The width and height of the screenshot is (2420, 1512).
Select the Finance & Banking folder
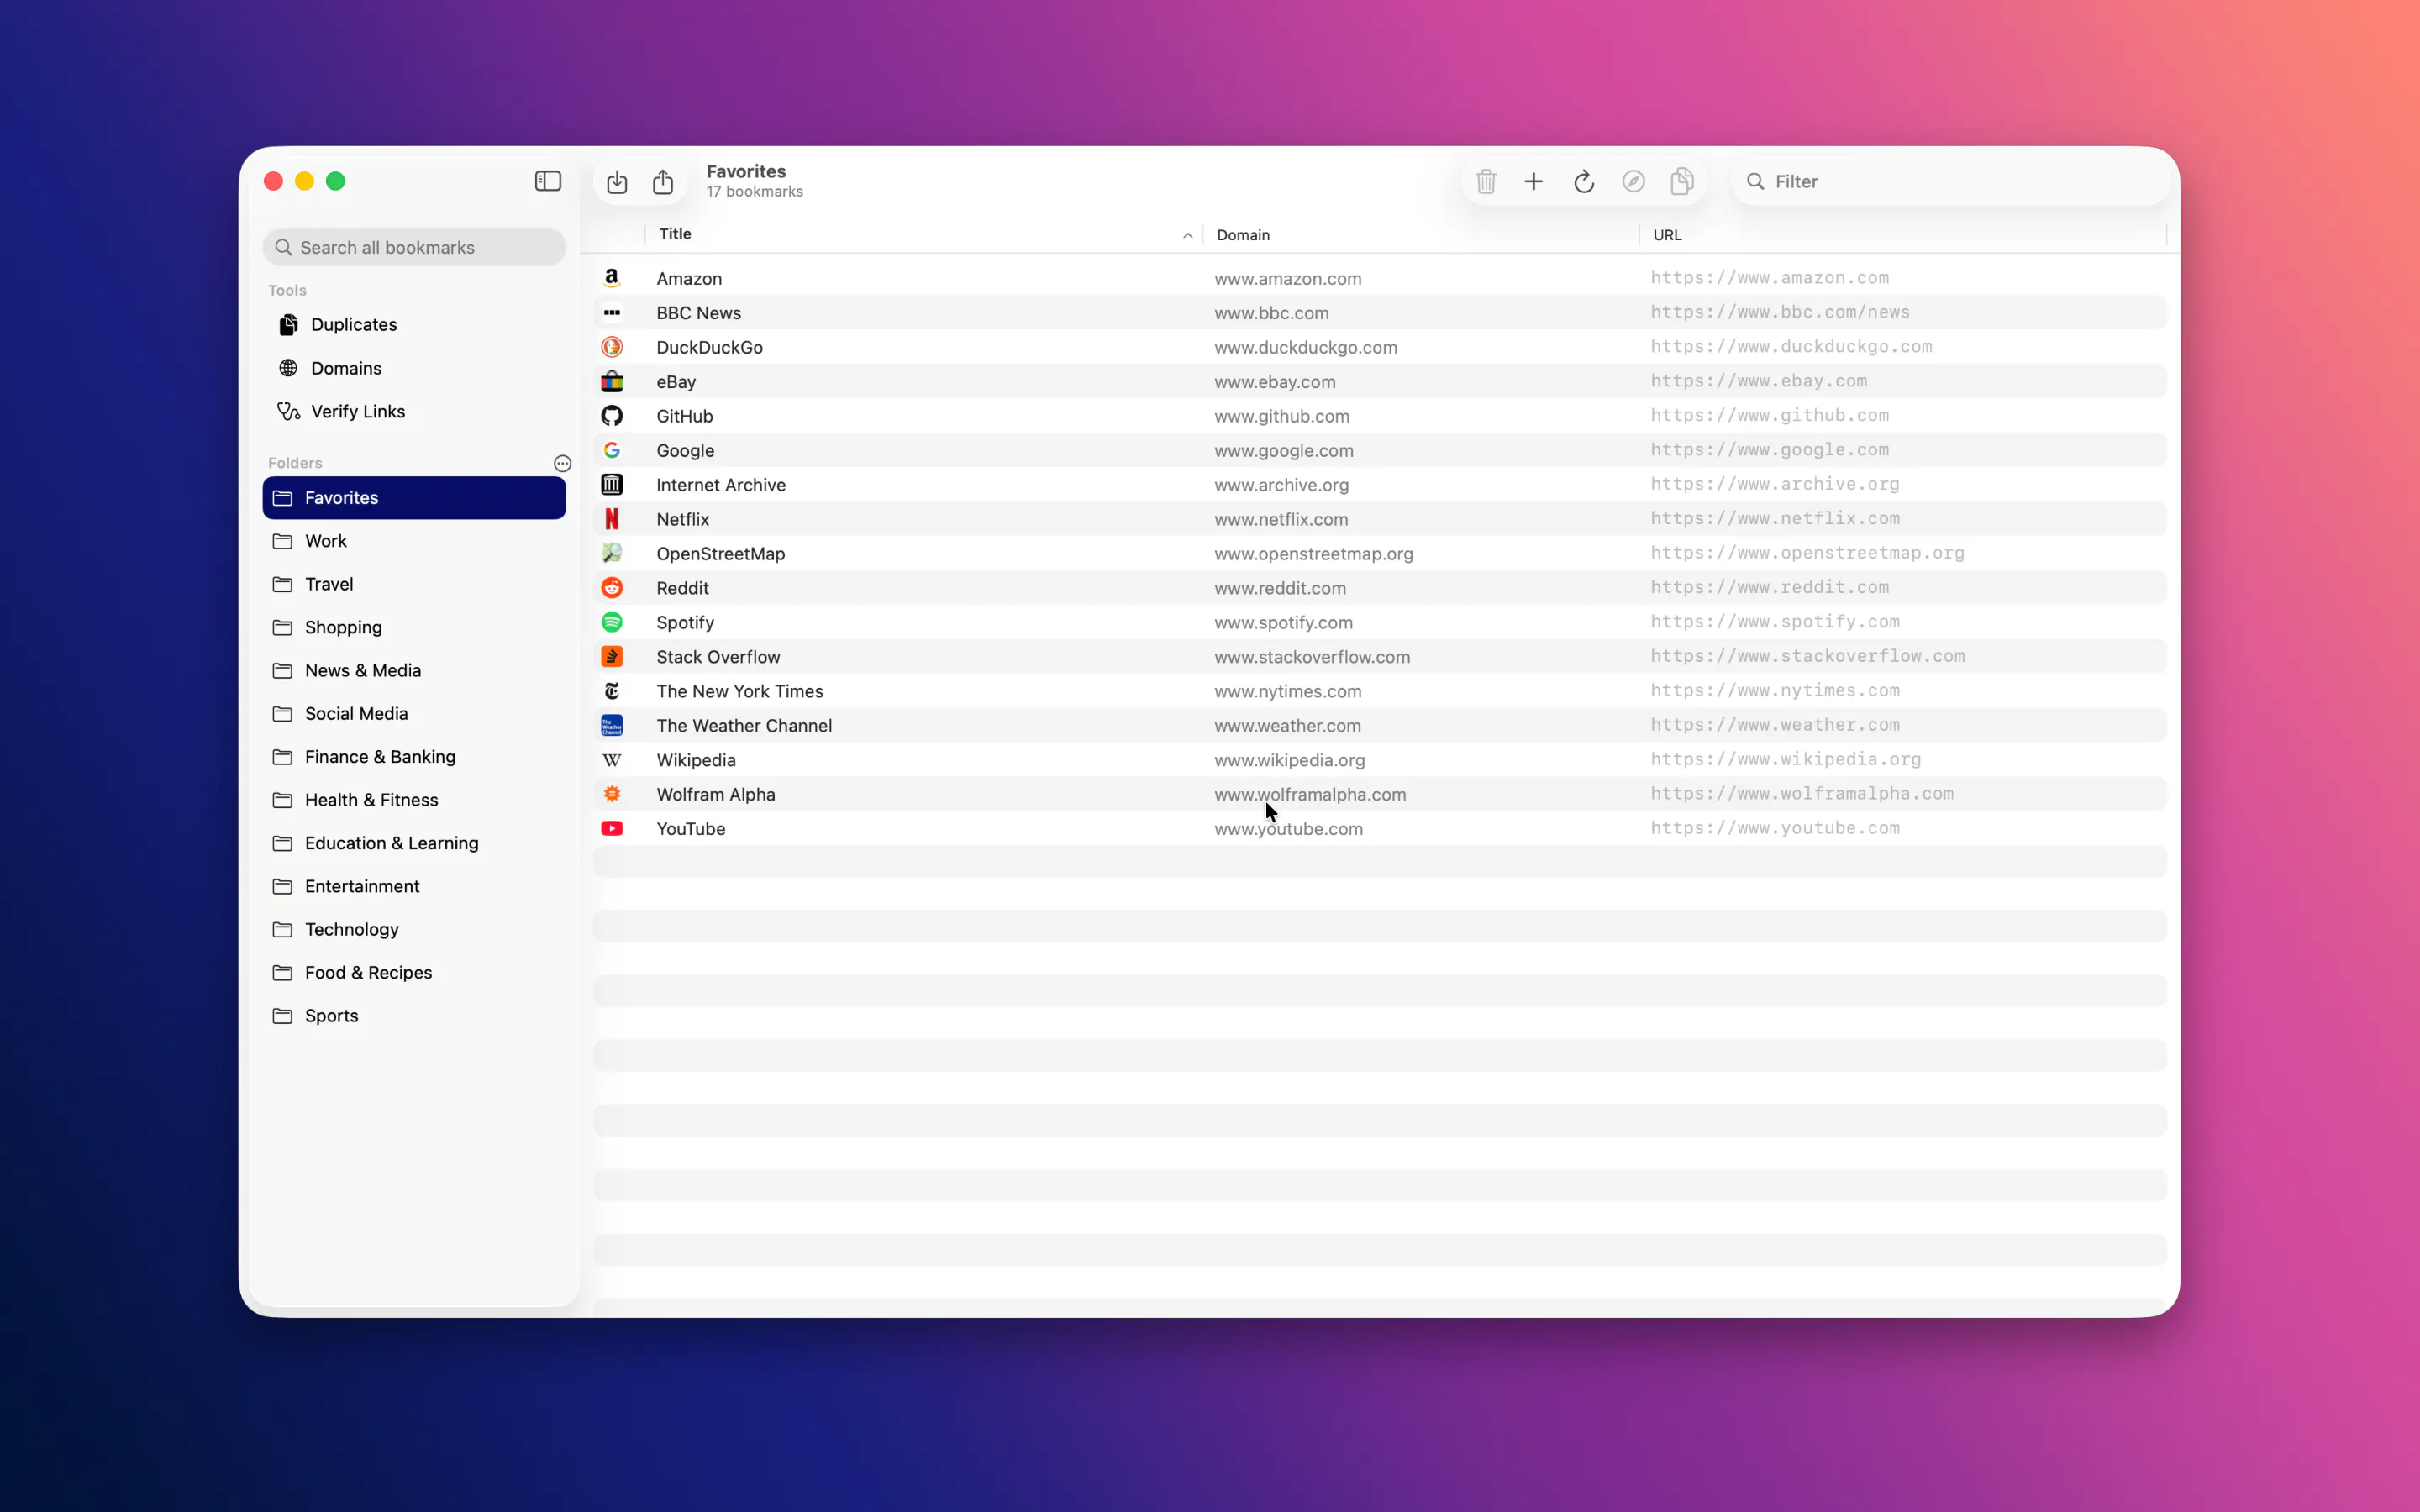pos(414,757)
